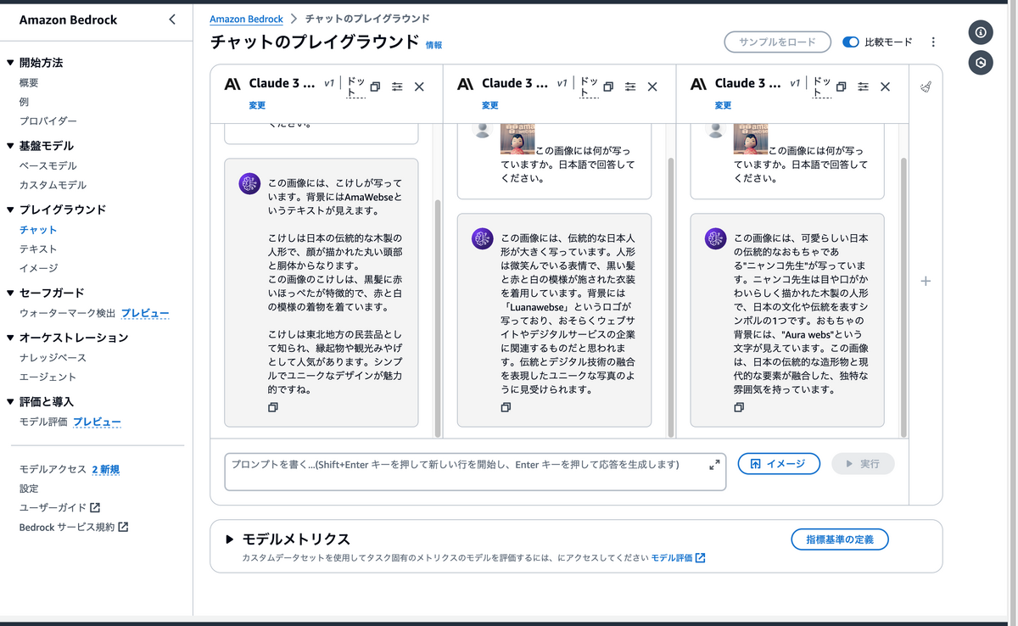The width and height of the screenshot is (1018, 626).
Task: Click 変更 under the middle panel model name
Action: 490,105
